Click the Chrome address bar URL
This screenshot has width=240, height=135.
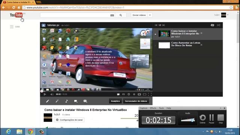click(75, 7)
